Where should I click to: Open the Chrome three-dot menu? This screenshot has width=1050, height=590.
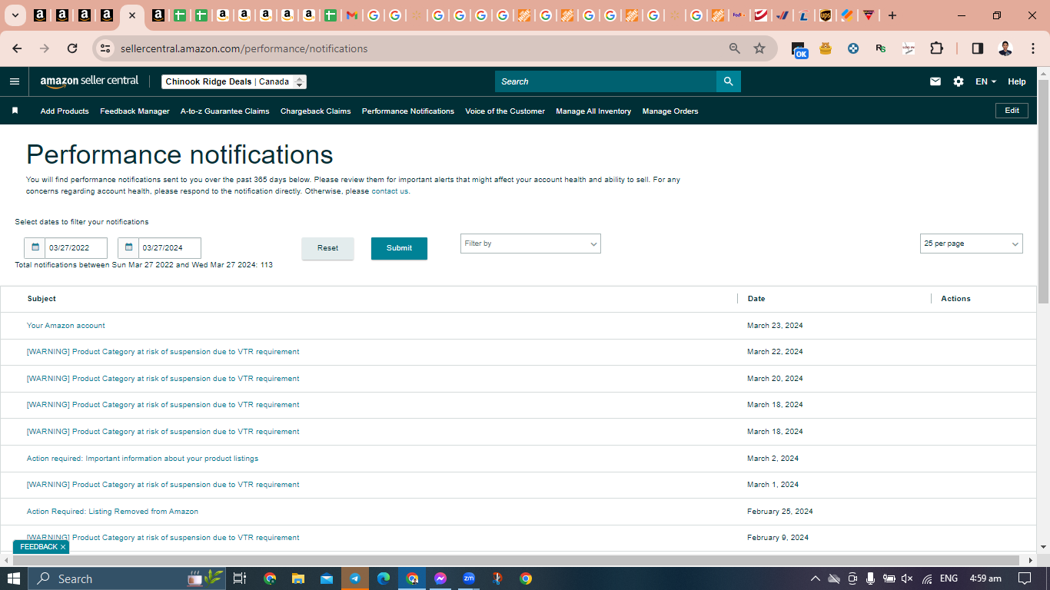[1032, 48]
